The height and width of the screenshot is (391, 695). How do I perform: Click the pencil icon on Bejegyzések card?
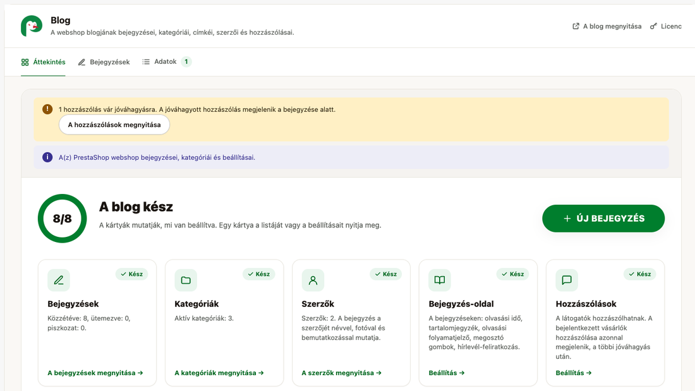click(x=59, y=280)
